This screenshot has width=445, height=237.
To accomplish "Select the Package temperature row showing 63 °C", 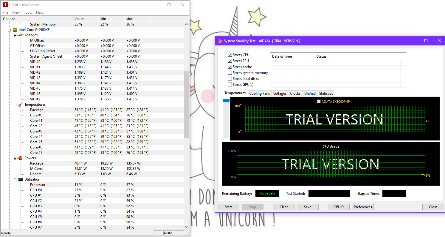I will [92, 110].
